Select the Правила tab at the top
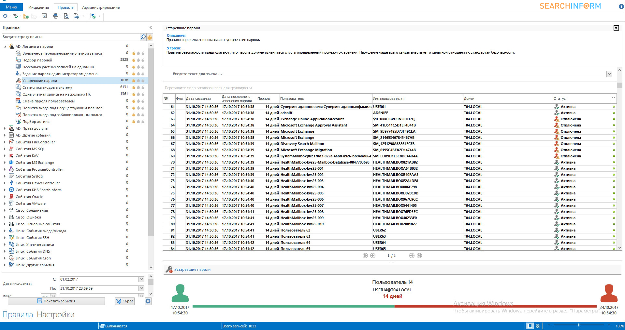The height and width of the screenshot is (330, 625). pos(65,7)
